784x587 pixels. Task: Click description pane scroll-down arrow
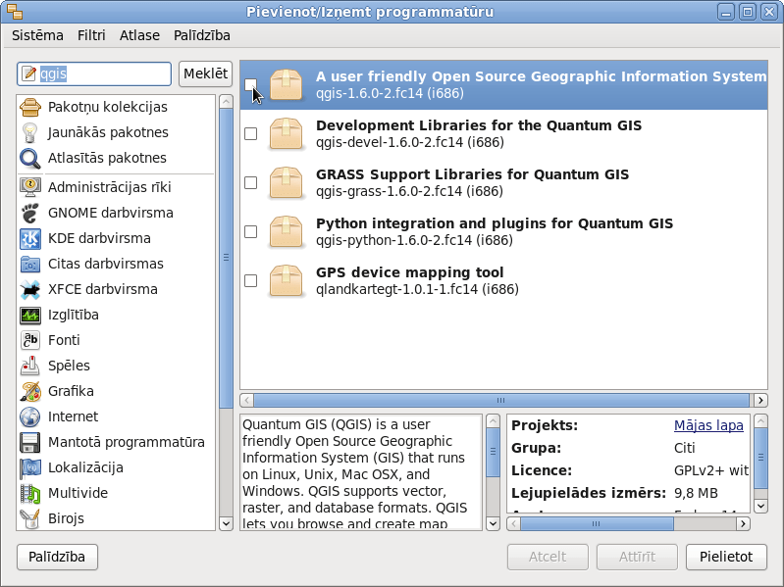(x=493, y=523)
